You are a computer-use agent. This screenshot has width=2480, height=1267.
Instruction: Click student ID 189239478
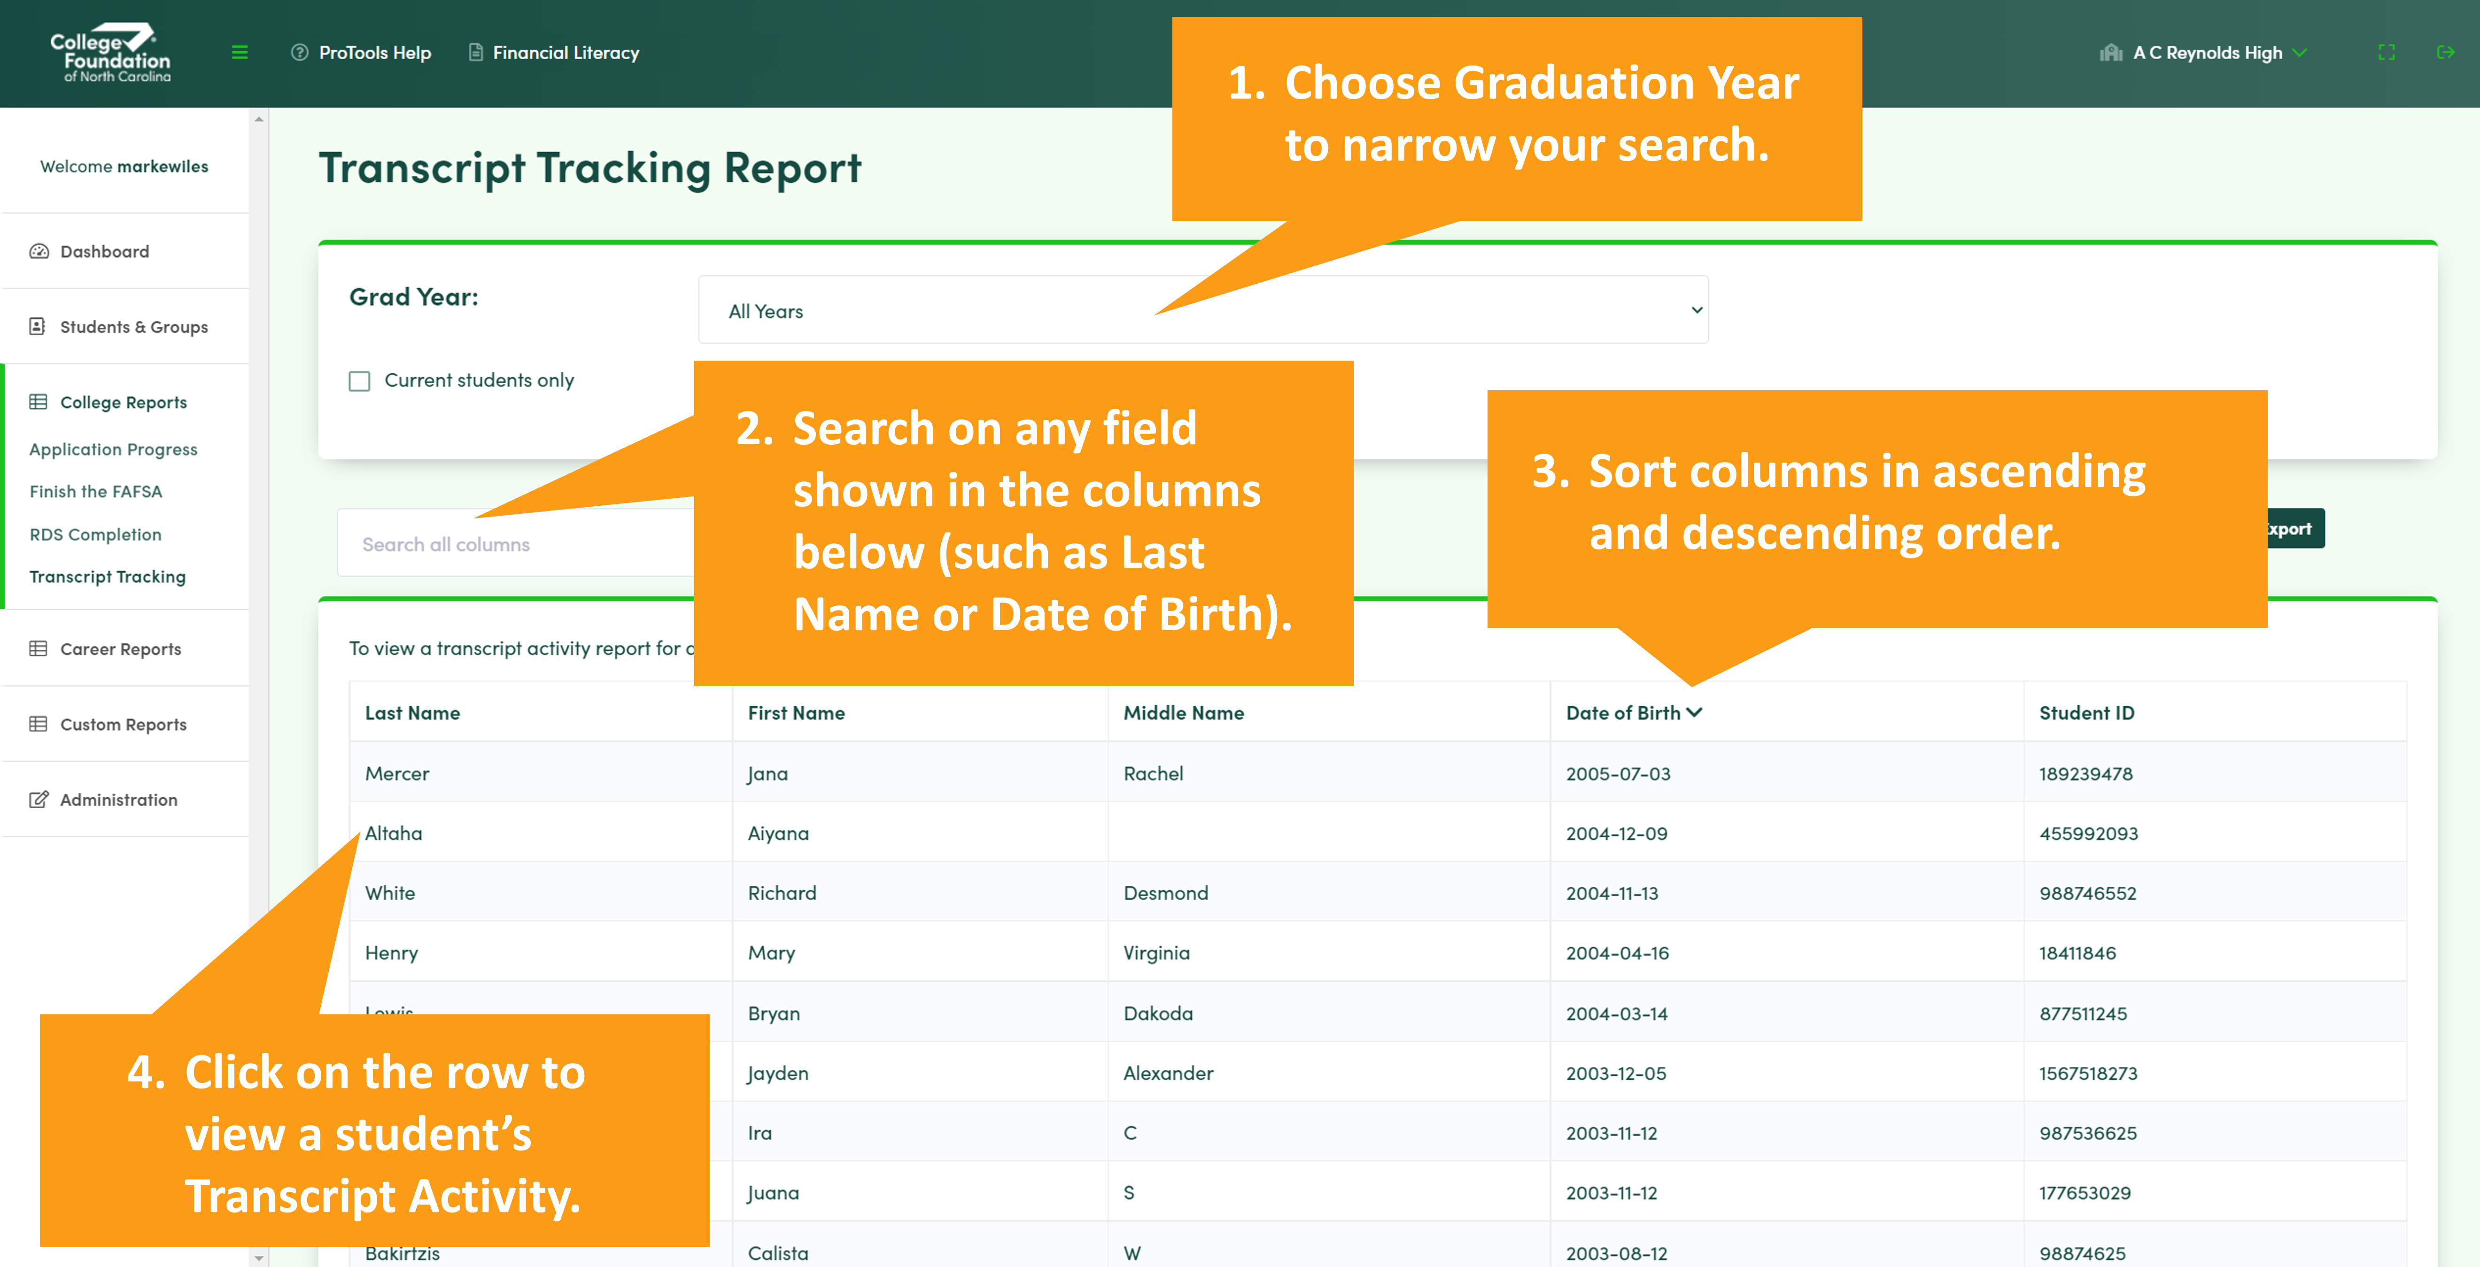click(x=2085, y=773)
